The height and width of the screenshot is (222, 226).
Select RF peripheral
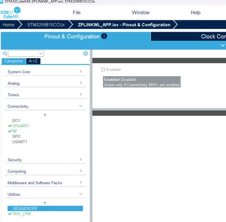(15, 131)
